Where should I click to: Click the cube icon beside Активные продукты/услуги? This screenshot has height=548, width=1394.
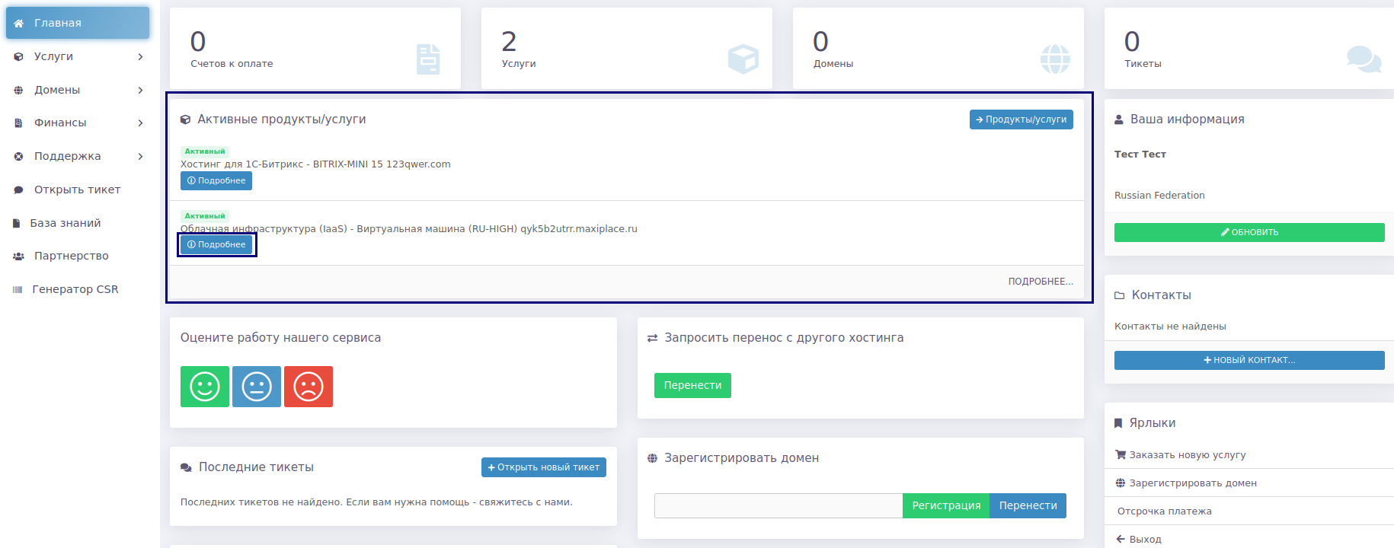(185, 119)
